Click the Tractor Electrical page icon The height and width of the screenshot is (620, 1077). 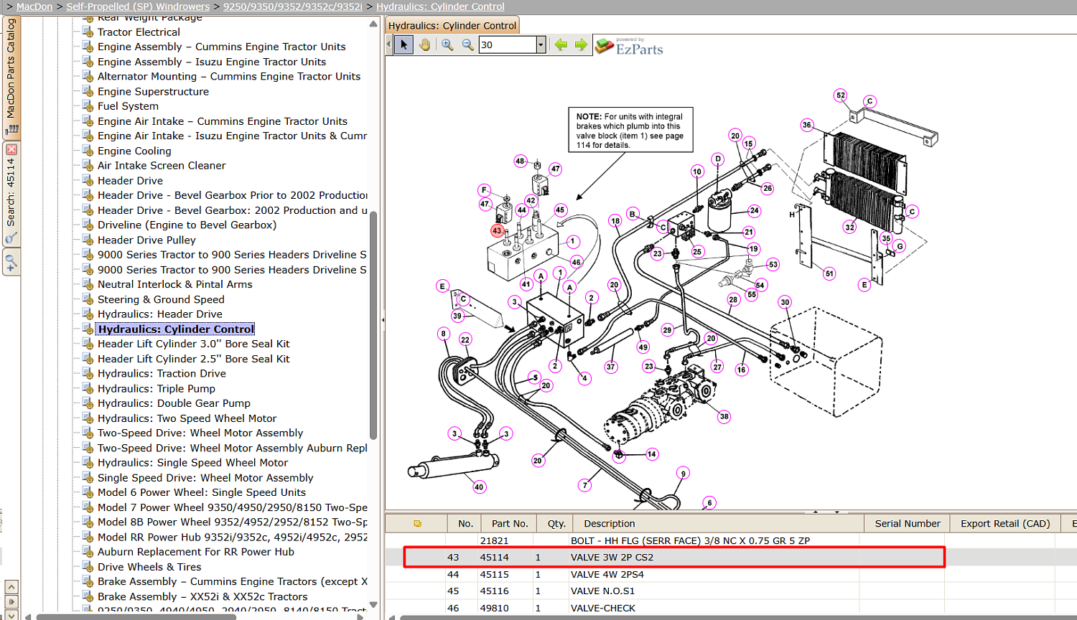click(88, 32)
